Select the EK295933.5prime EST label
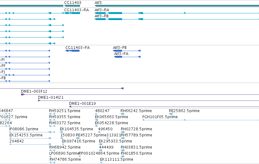The height and width of the screenshot is (164, 259). 115,141
